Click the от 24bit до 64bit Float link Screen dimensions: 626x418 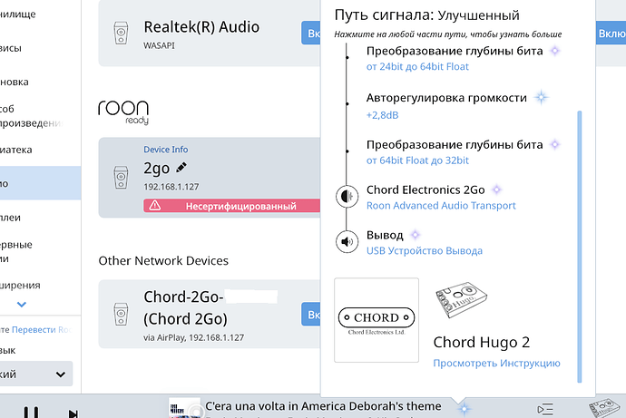click(417, 66)
